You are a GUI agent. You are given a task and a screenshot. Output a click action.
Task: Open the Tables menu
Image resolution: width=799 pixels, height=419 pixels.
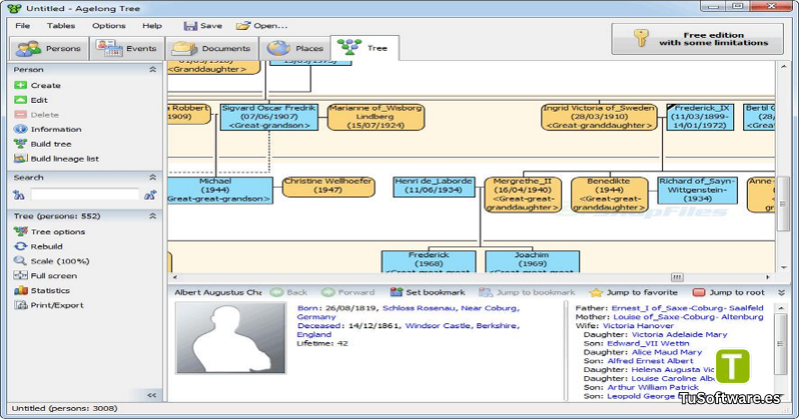click(61, 26)
